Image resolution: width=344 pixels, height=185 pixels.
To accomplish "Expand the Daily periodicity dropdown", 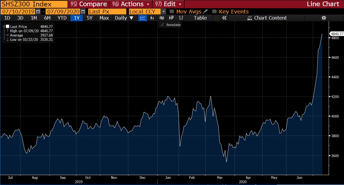I will (124, 18).
